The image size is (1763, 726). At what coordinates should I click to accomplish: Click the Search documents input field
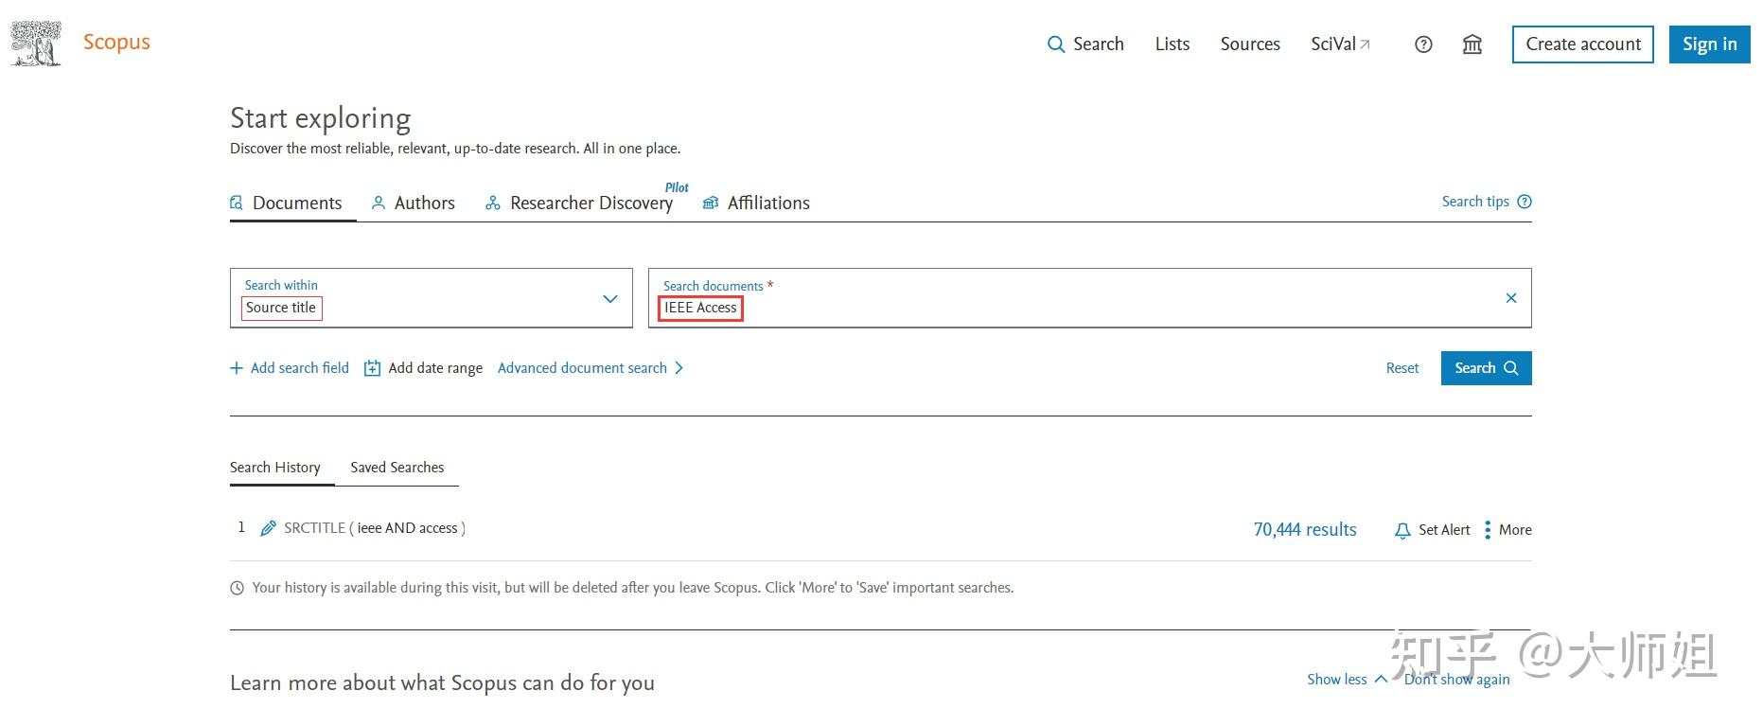(x=1088, y=308)
